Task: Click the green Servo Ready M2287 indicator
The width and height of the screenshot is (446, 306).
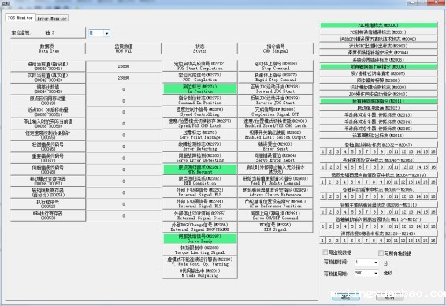Action: tap(200, 238)
